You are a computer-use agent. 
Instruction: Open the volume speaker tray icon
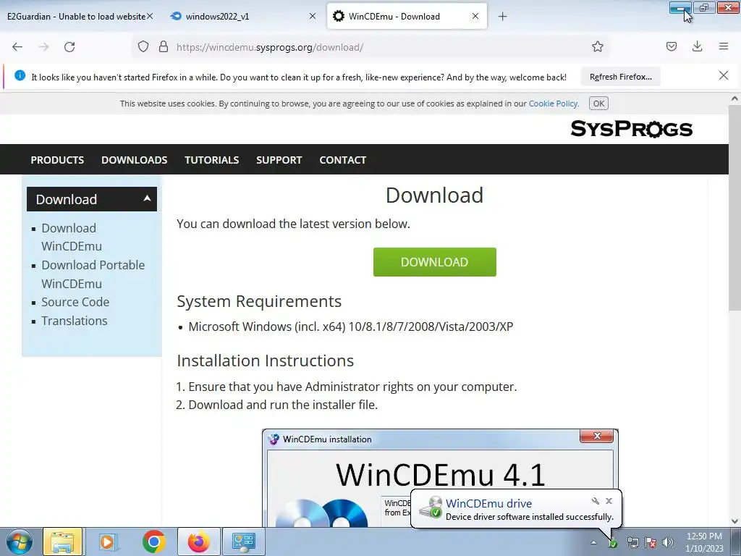[668, 542]
